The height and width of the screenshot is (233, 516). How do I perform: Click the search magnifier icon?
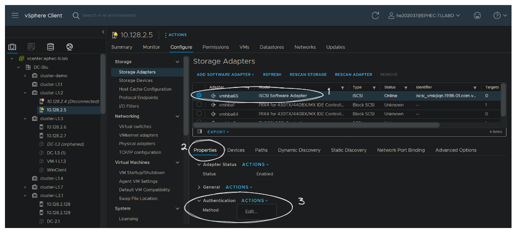click(x=76, y=15)
